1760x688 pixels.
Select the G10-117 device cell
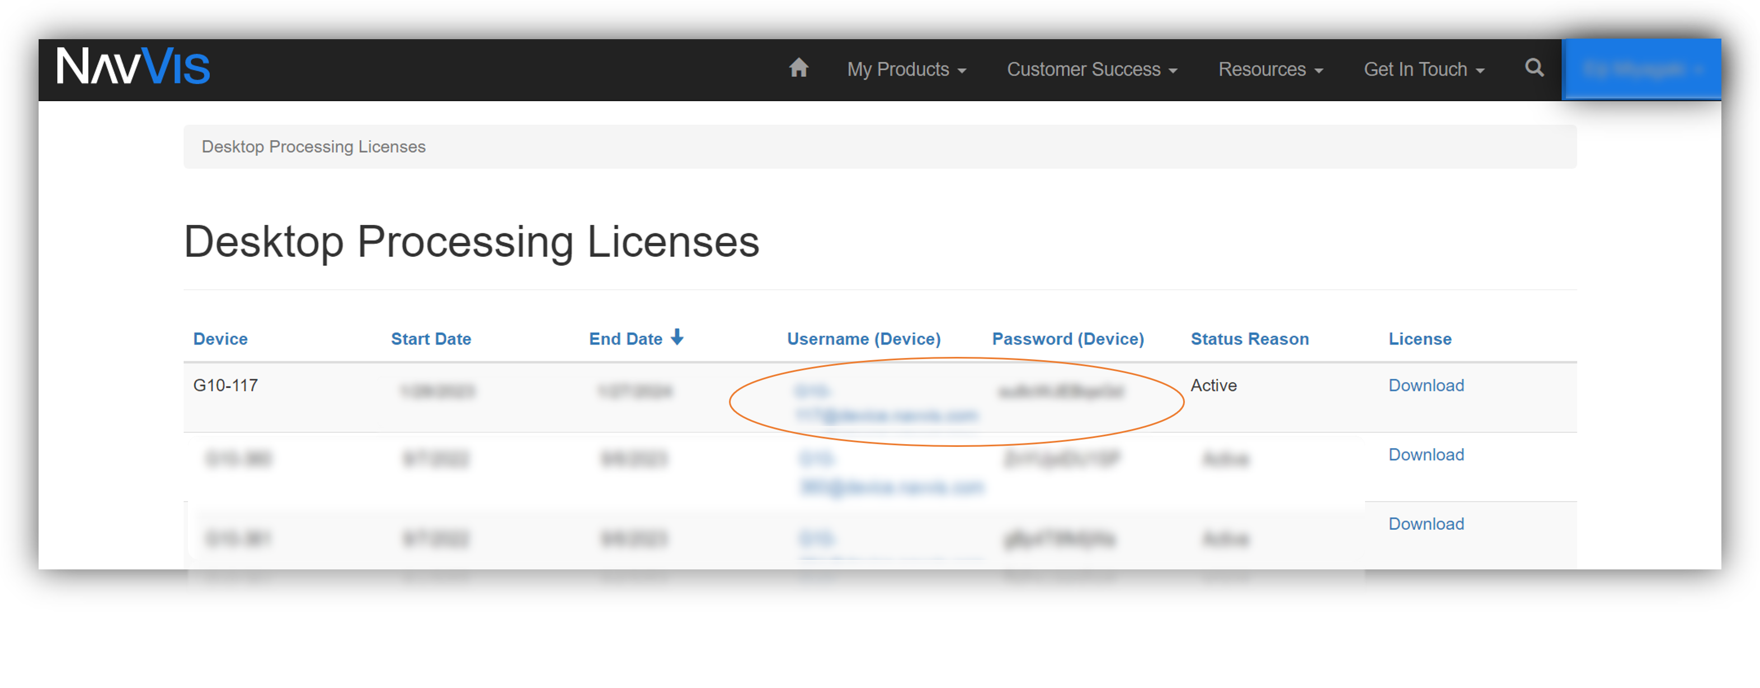click(225, 385)
